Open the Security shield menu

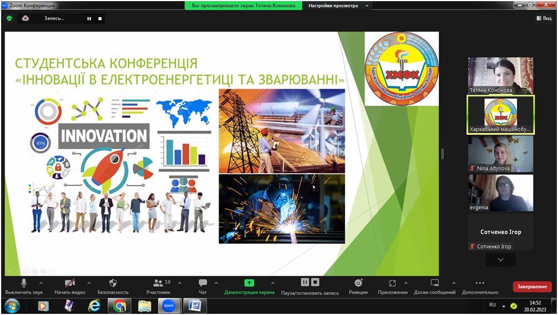(x=113, y=286)
